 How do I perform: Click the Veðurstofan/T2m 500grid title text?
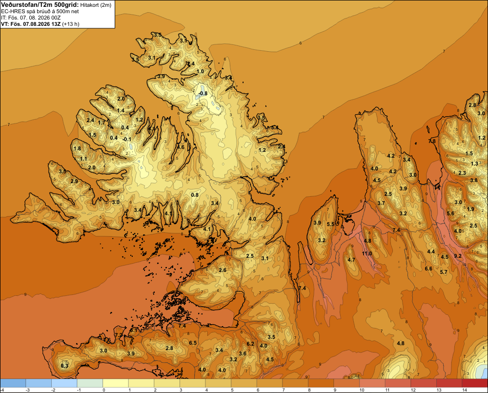point(40,5)
